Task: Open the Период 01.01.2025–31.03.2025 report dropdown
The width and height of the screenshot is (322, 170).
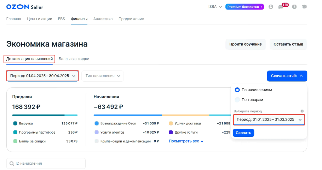Action: [269, 119]
